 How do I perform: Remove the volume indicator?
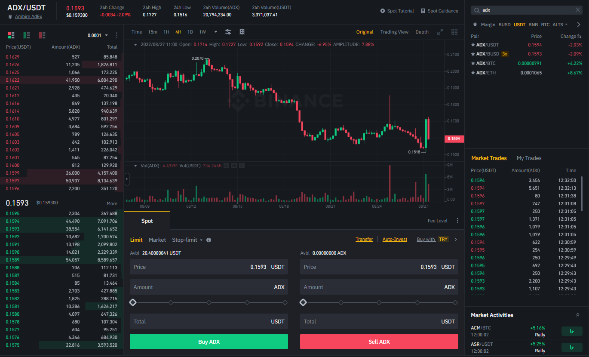(242, 166)
